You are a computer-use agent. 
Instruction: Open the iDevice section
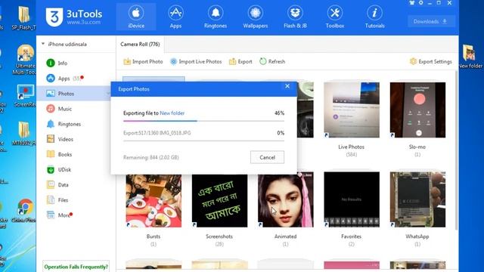click(136, 17)
